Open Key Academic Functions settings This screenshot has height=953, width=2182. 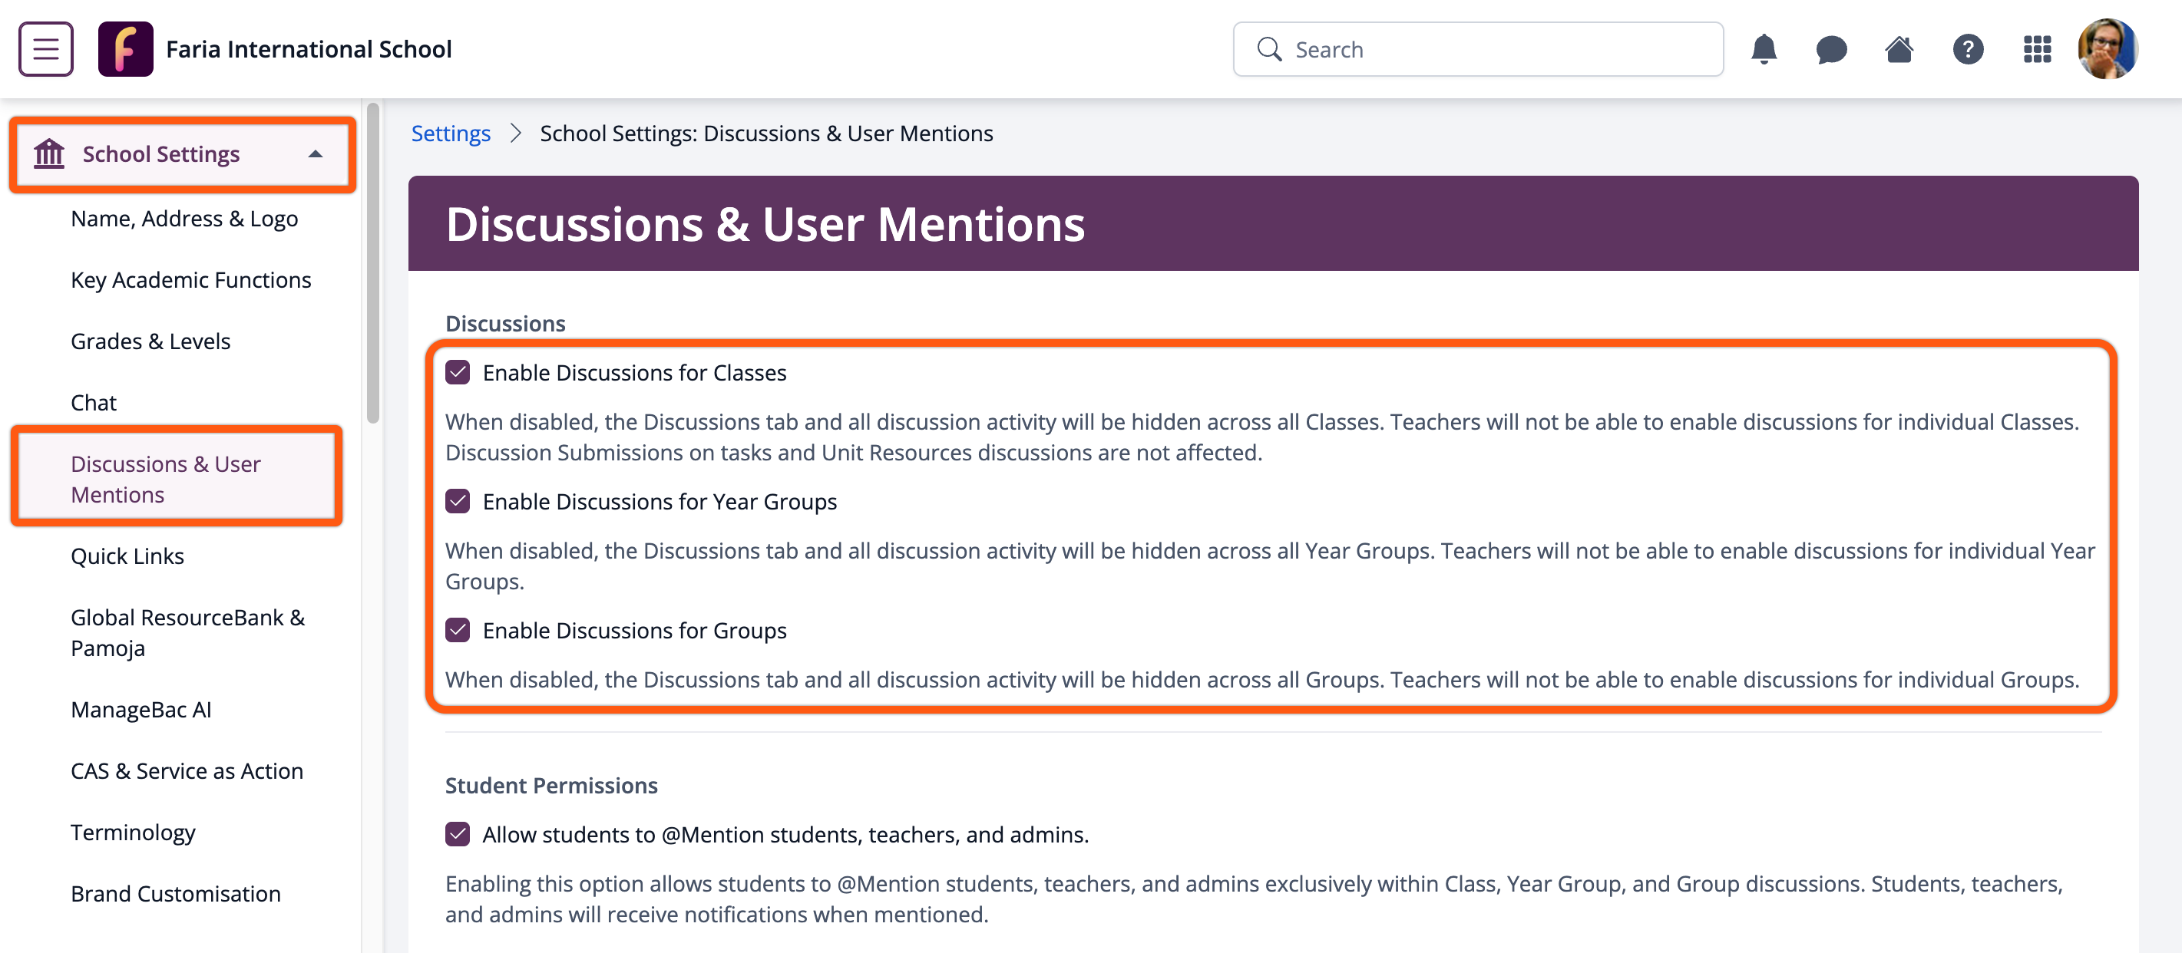(x=190, y=280)
